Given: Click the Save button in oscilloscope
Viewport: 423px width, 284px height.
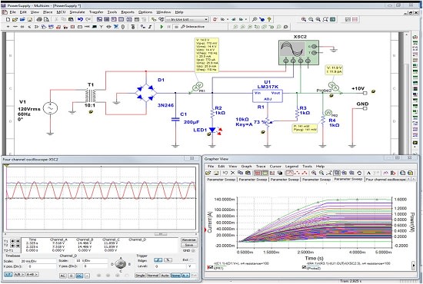Looking at the screenshot, I should [189, 245].
